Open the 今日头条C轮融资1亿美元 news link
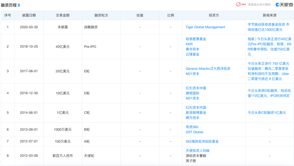Image resolution: width=294 pixels, height=166 pixels. pyautogui.click(x=267, y=113)
